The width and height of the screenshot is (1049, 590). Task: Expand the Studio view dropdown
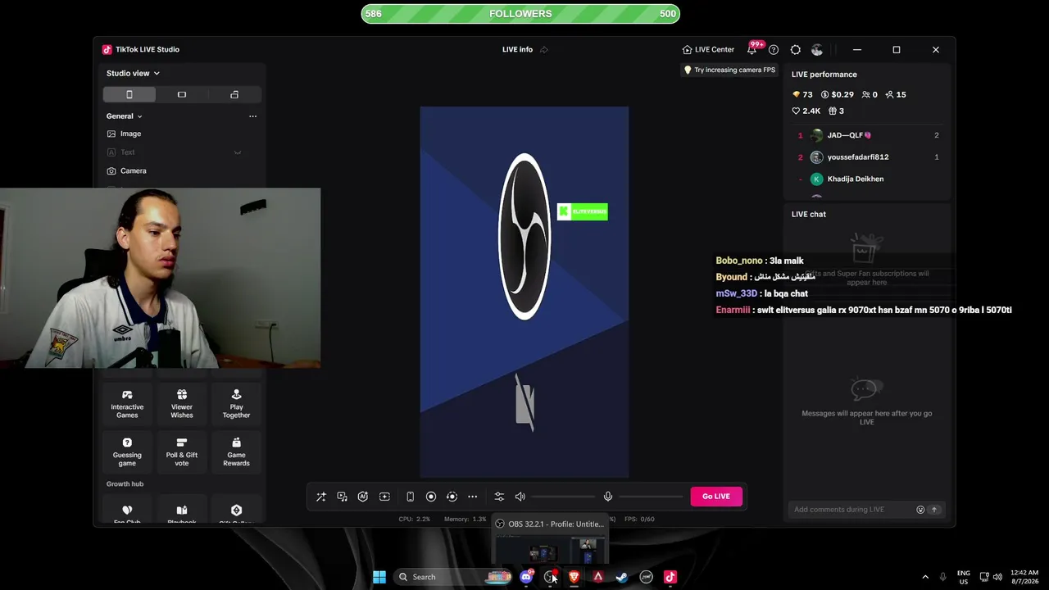(x=133, y=73)
